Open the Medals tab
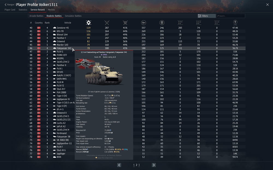Viewport: 273px width, 170px height. (51, 10)
